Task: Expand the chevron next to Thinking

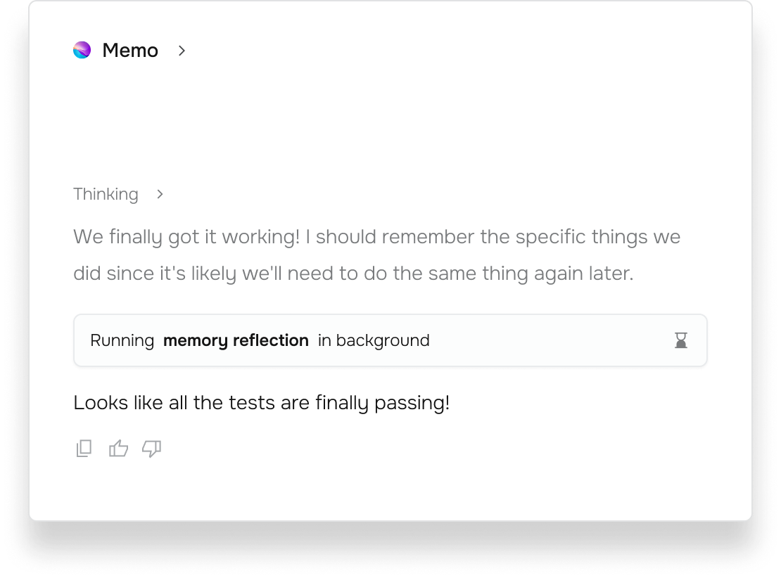Action: 160,194
